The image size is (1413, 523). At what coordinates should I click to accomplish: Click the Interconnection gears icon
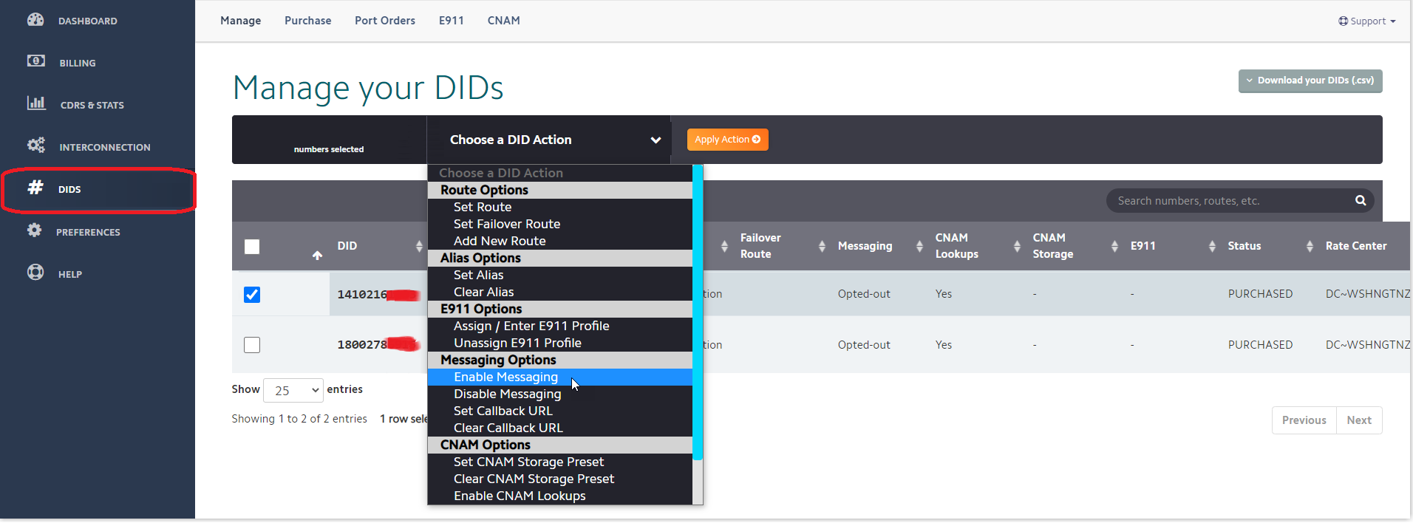point(35,146)
